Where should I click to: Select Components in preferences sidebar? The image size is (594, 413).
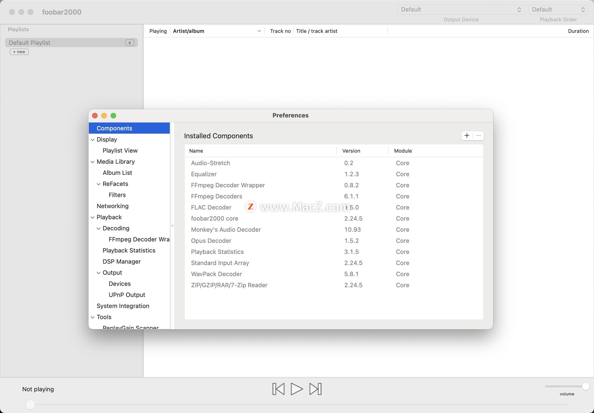click(129, 128)
